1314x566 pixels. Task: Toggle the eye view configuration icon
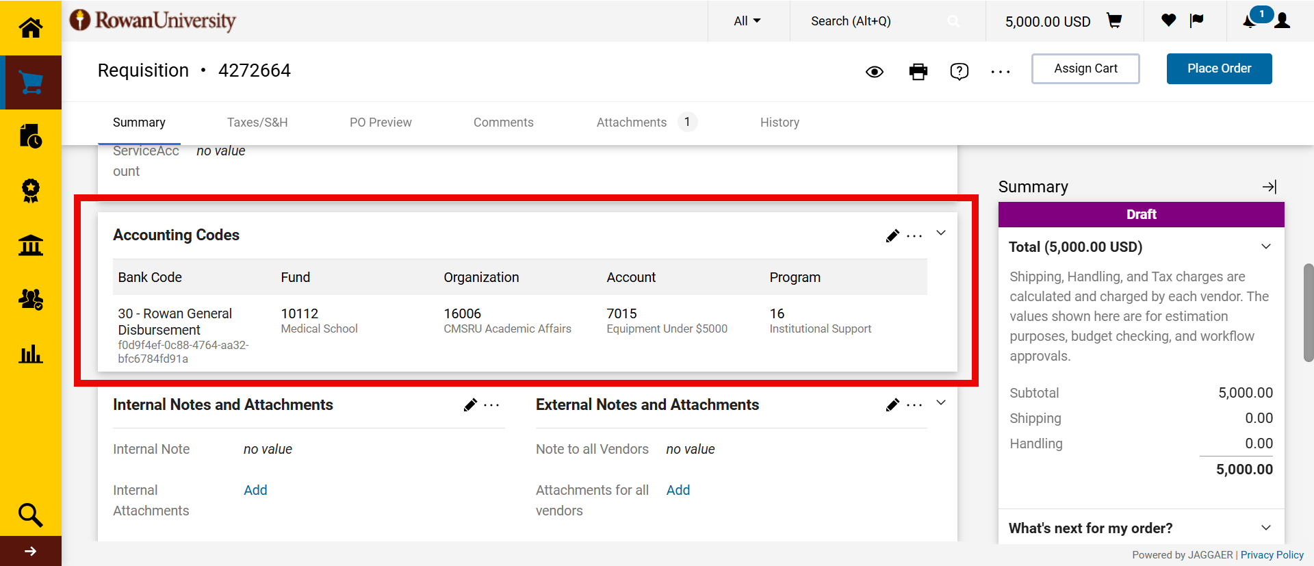coord(874,72)
